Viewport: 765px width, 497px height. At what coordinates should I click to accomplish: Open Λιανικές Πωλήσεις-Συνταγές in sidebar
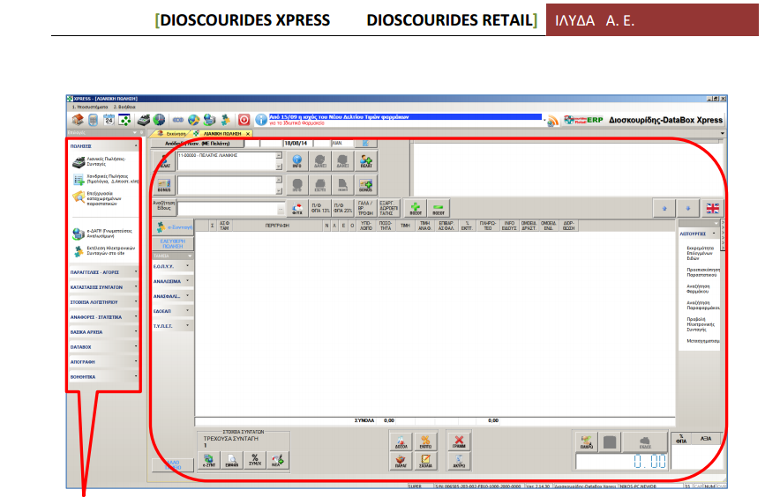[100, 162]
